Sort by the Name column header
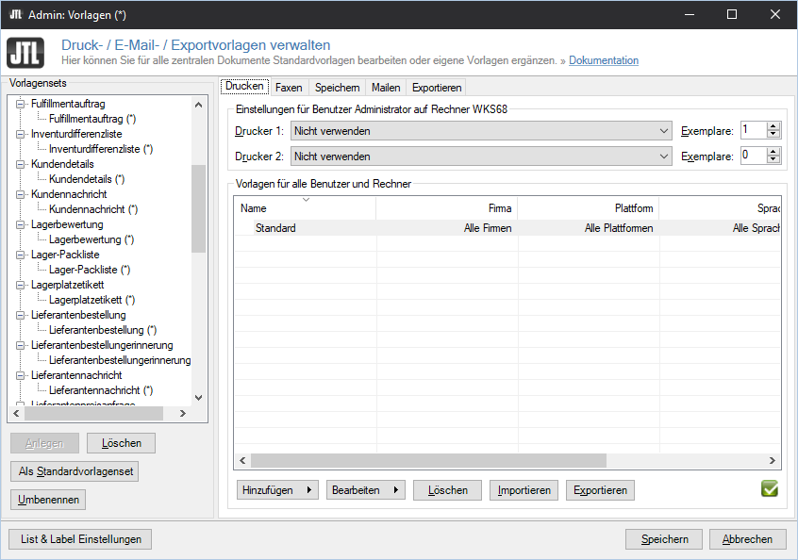Screen dimensions: 798x560 click(x=306, y=208)
